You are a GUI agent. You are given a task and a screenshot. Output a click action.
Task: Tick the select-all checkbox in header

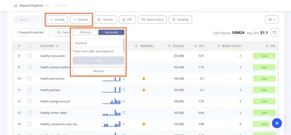pyautogui.click(x=30, y=46)
